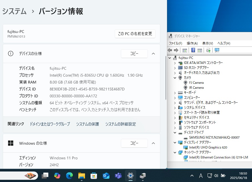
Task: Select the システム デバイス category icon
Action: 180,108
